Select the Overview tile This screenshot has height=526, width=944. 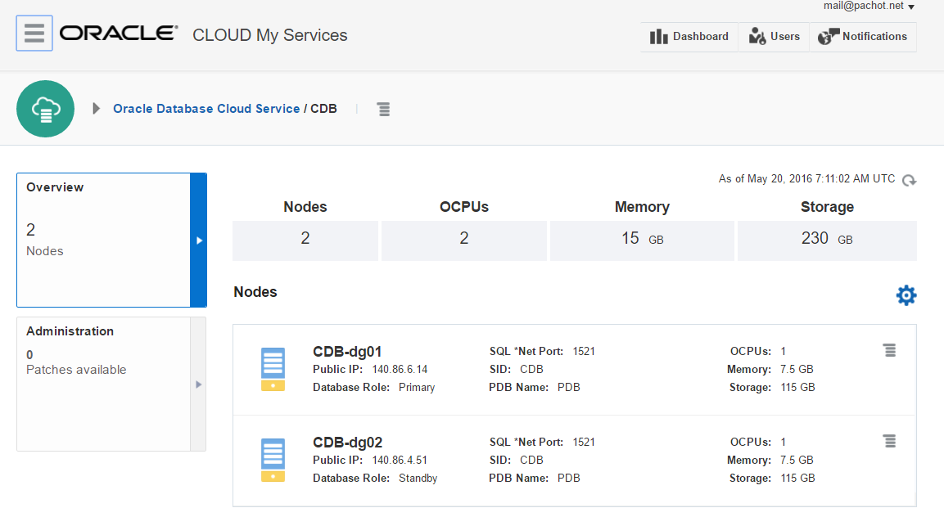tap(103, 240)
